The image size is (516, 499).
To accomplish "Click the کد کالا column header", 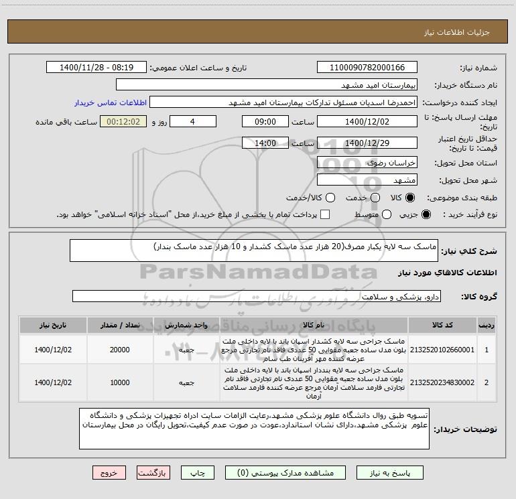I will coord(442,325).
